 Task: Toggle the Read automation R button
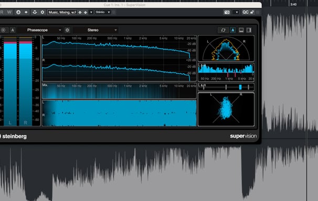[x=2, y=13]
